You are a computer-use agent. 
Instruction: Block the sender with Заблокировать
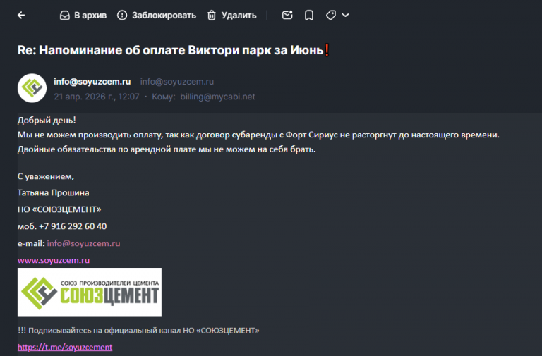coord(157,16)
